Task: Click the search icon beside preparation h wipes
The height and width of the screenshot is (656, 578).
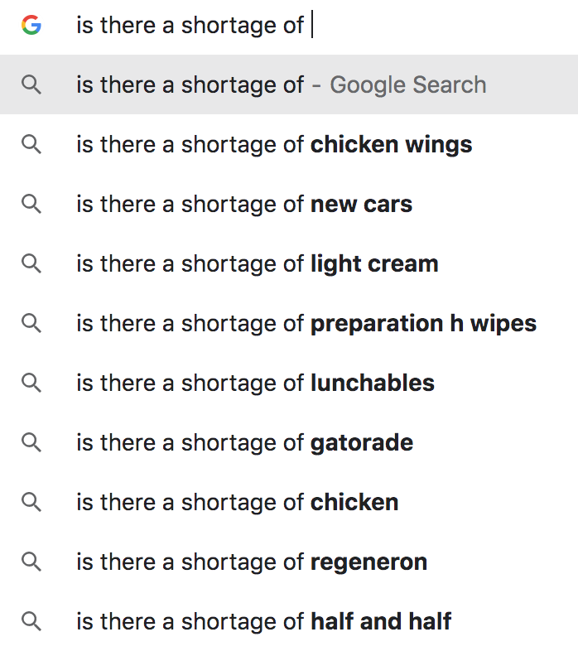Action: coord(31,324)
